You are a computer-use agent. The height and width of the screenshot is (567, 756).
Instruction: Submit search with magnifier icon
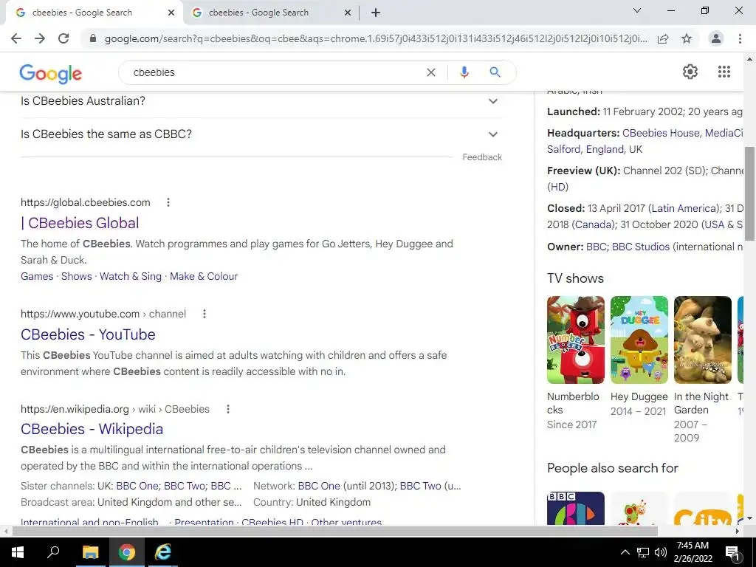click(495, 72)
